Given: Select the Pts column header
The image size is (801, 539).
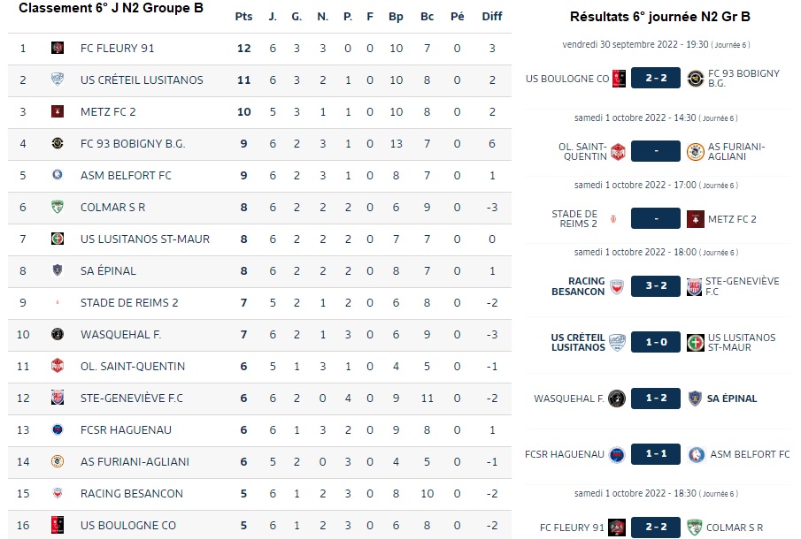Looking at the screenshot, I should click(x=243, y=16).
